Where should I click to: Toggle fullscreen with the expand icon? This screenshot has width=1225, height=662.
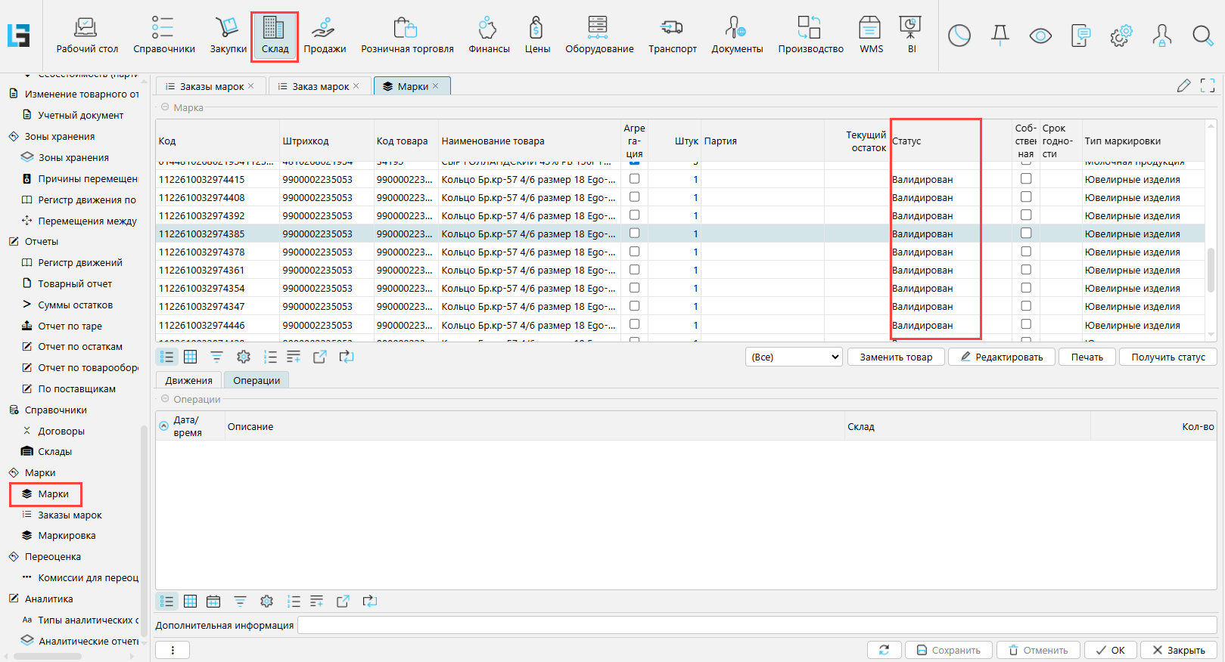pos(1208,86)
